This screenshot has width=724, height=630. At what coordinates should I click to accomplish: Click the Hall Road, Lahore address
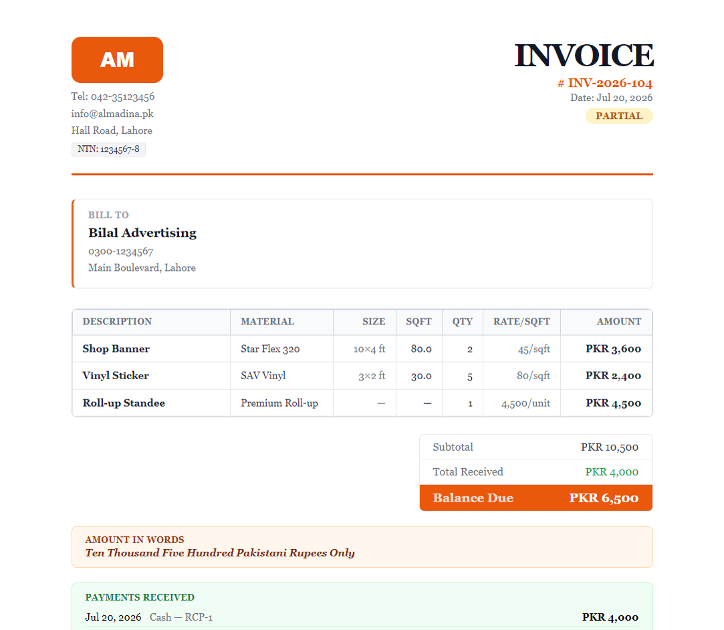point(112,130)
